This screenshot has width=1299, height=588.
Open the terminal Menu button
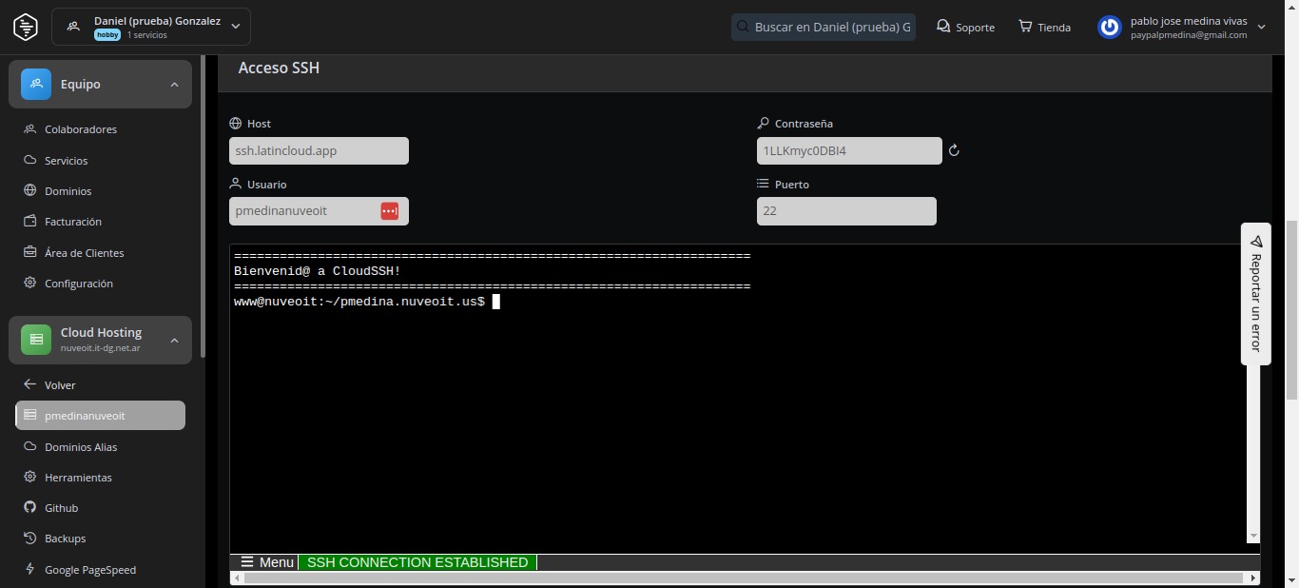(x=266, y=562)
